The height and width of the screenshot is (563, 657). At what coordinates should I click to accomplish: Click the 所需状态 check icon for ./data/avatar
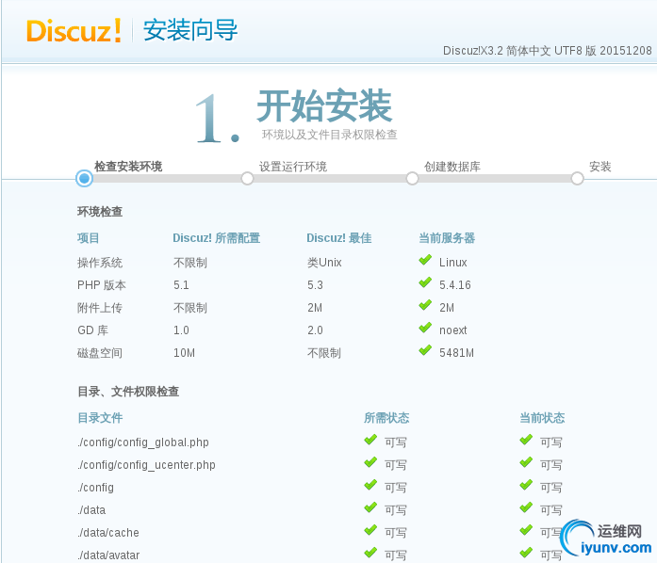[370, 553]
